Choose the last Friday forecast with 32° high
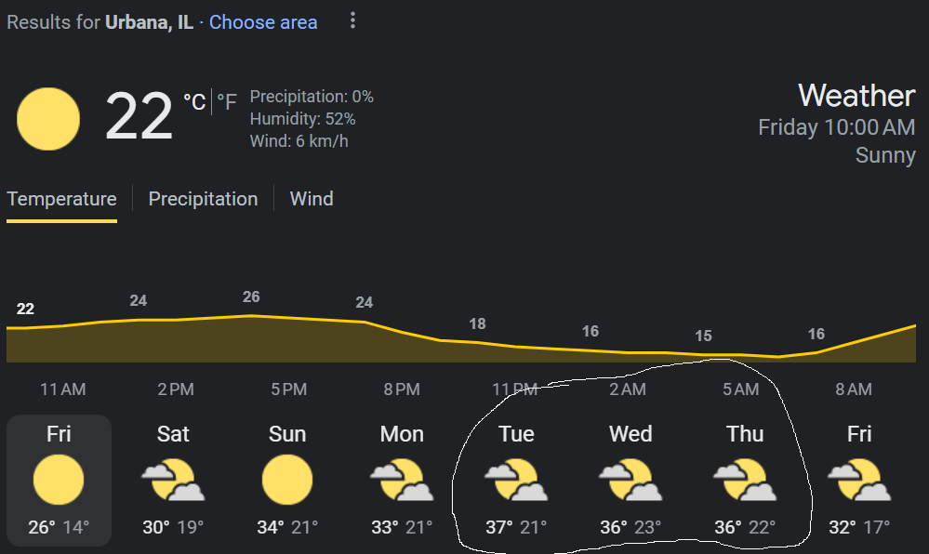Viewport: 929px width, 554px height. 859,481
